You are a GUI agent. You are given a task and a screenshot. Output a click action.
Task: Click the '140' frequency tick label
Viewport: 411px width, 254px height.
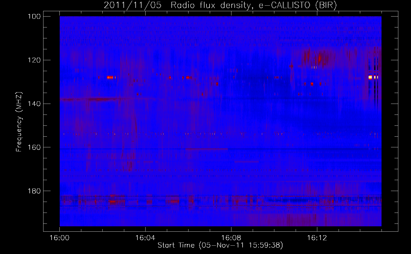[34, 104]
